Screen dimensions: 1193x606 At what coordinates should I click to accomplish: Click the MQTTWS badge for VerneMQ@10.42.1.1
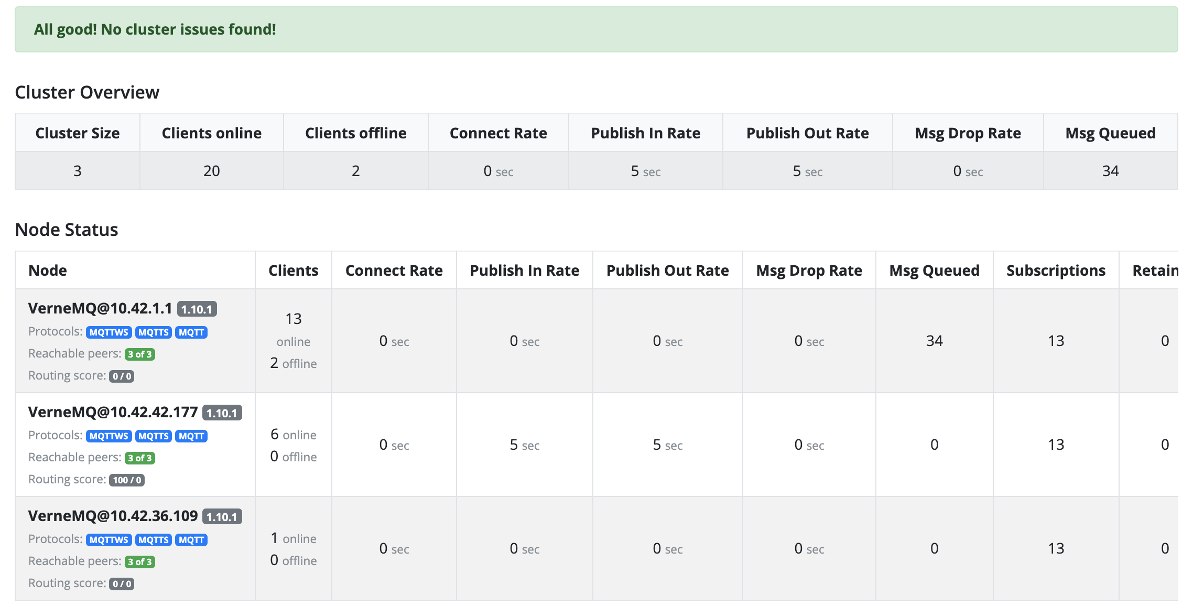109,332
